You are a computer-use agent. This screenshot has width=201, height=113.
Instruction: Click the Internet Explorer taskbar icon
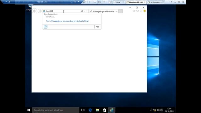click(112, 110)
